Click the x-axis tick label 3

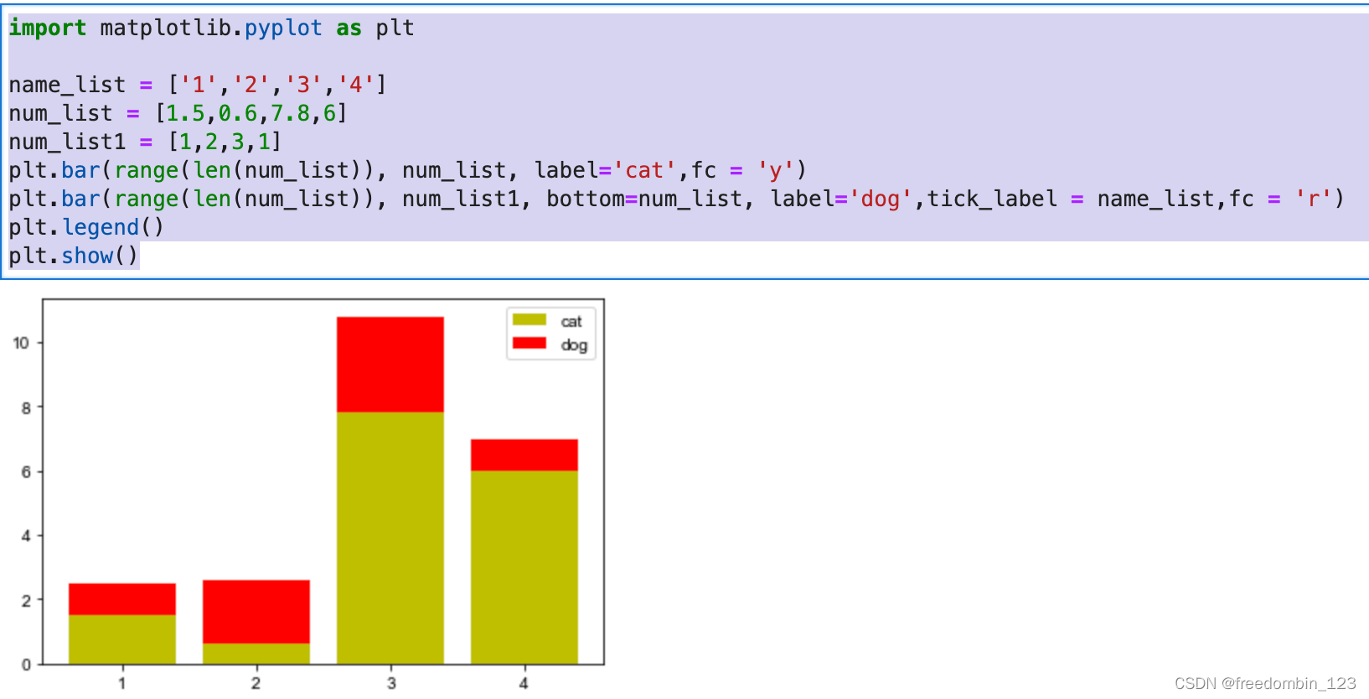point(391,683)
